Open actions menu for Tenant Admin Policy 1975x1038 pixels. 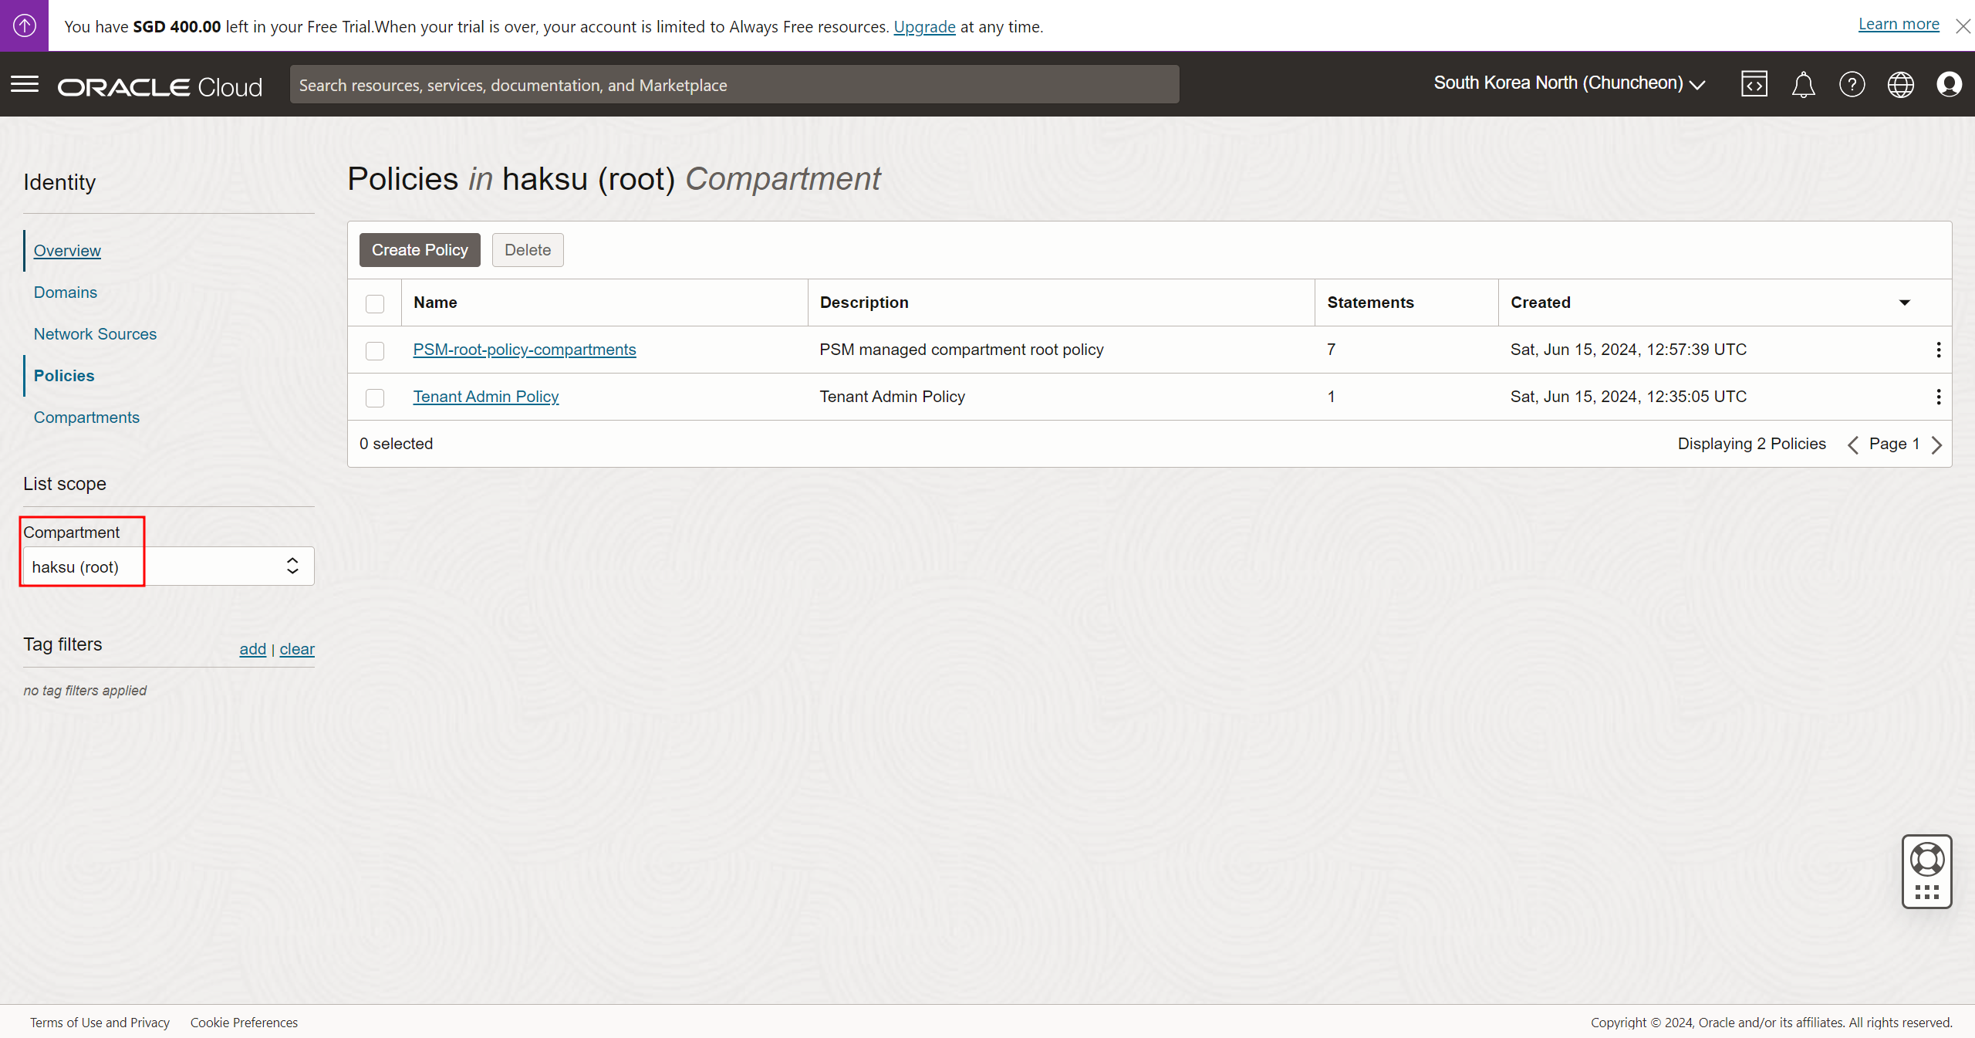(x=1938, y=397)
